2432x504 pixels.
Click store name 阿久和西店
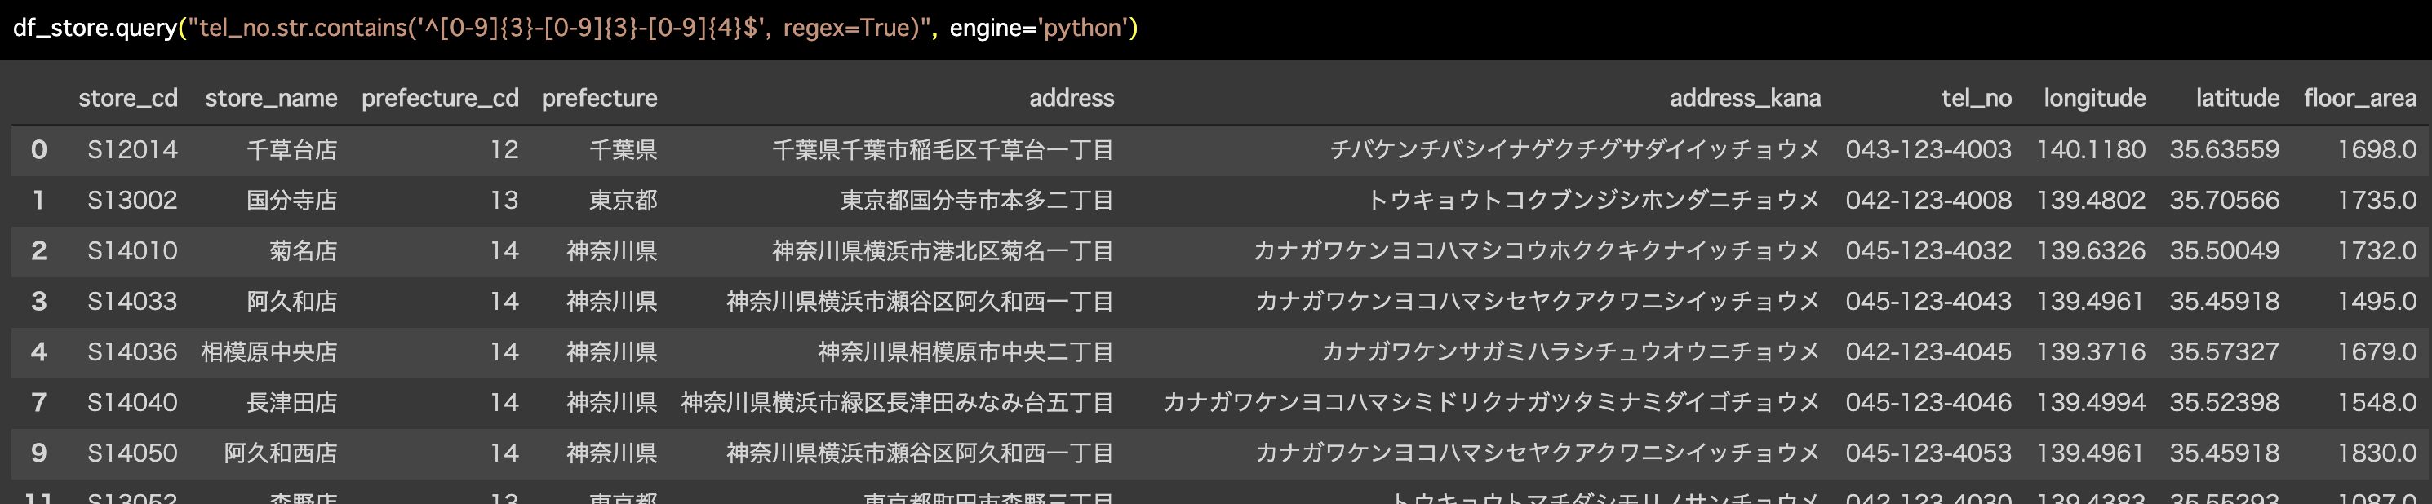tap(281, 453)
